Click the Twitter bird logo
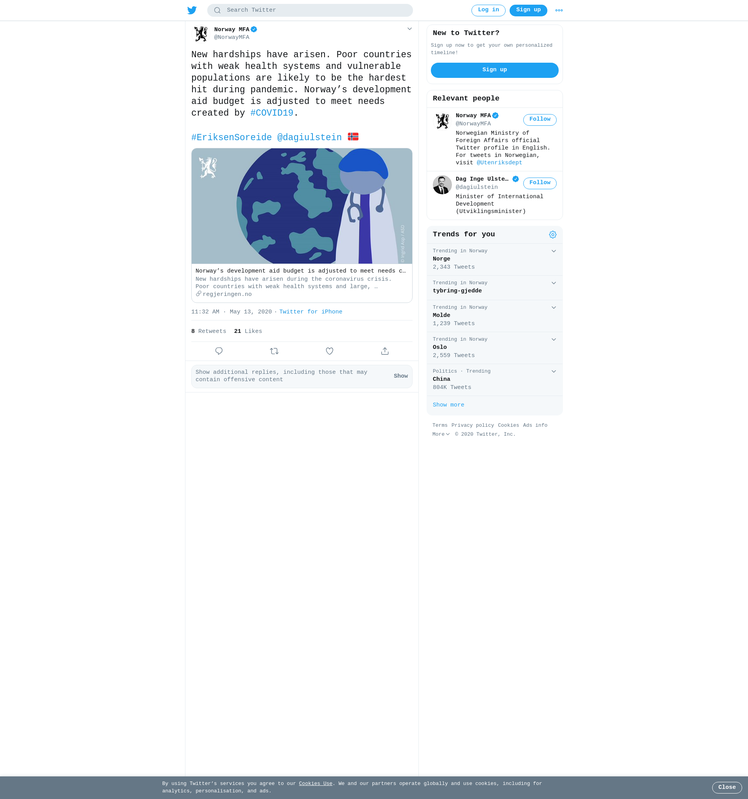The width and height of the screenshot is (748, 799). click(x=192, y=11)
